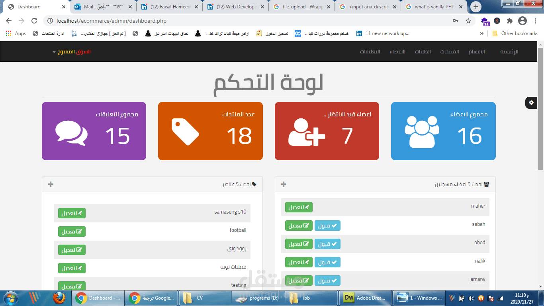Click قبول button for sabah
Image resolution: width=544 pixels, height=306 pixels.
click(x=327, y=226)
